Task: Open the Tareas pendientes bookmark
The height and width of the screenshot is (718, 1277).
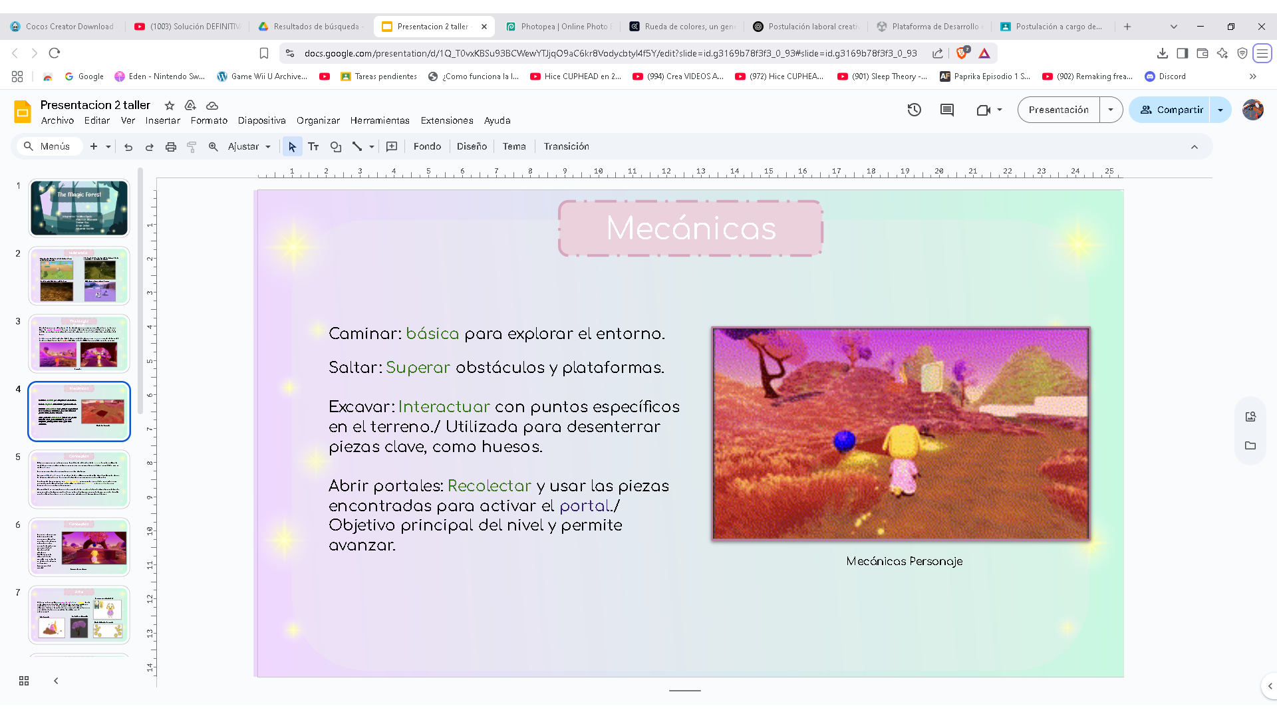Action: 378,76
